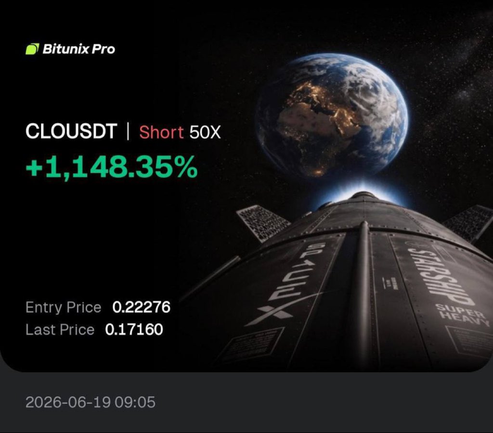This screenshot has width=493, height=433.
Task: Click the Bitunix Pro brand text
Action: tap(78, 49)
